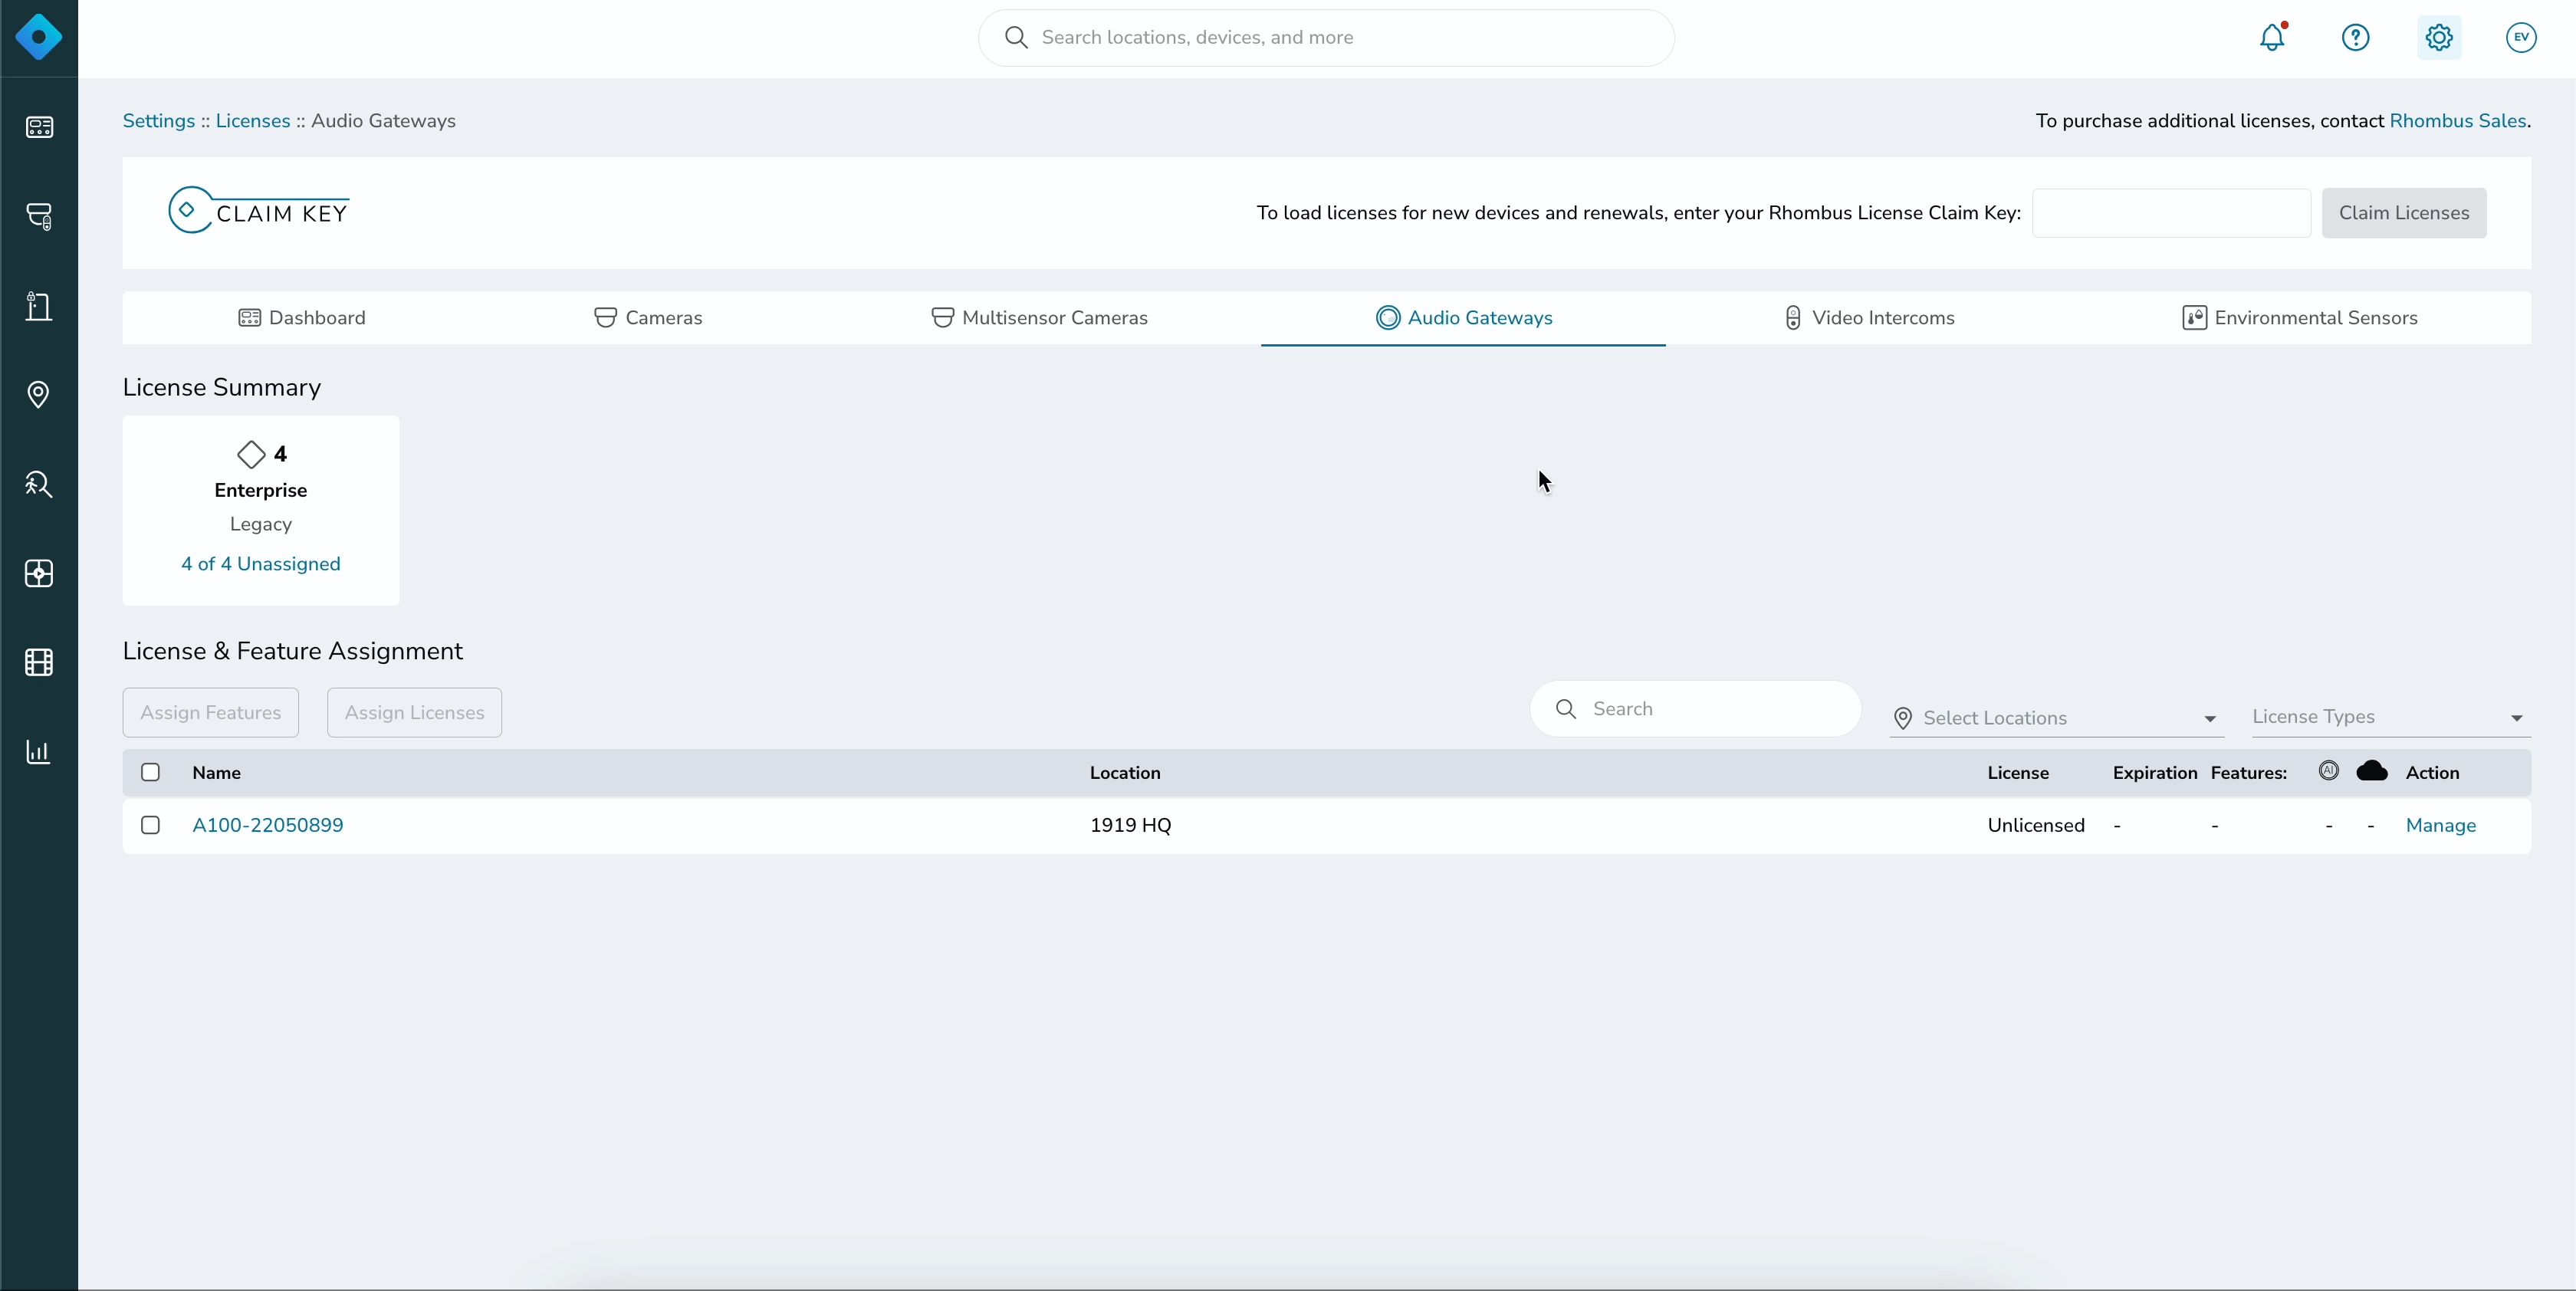Open the Rhombus Sales link

click(x=2458, y=121)
